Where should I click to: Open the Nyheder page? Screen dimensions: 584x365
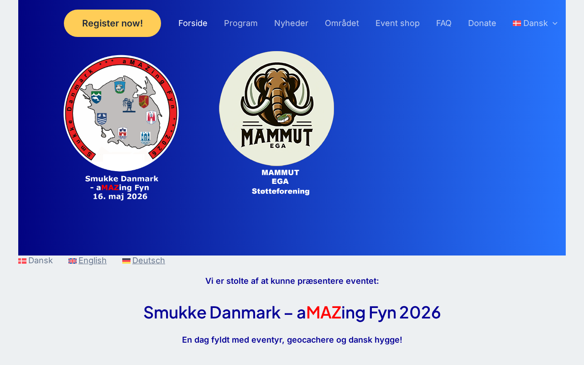tap(291, 23)
